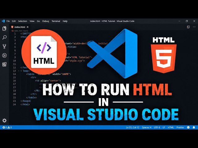Click line number 24 in the gutter

(x=15, y=104)
